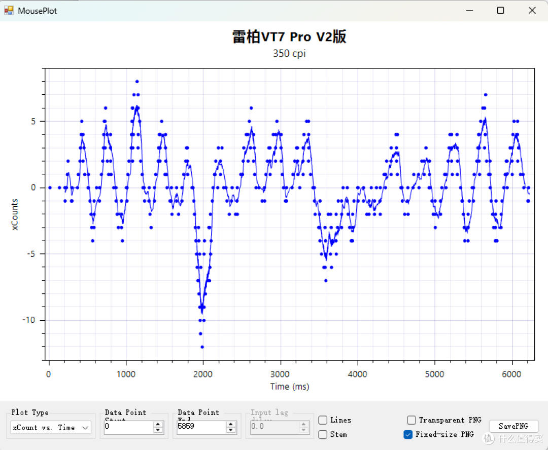
Task: Click the 2000 tick label on the time axis
Action: pos(202,374)
